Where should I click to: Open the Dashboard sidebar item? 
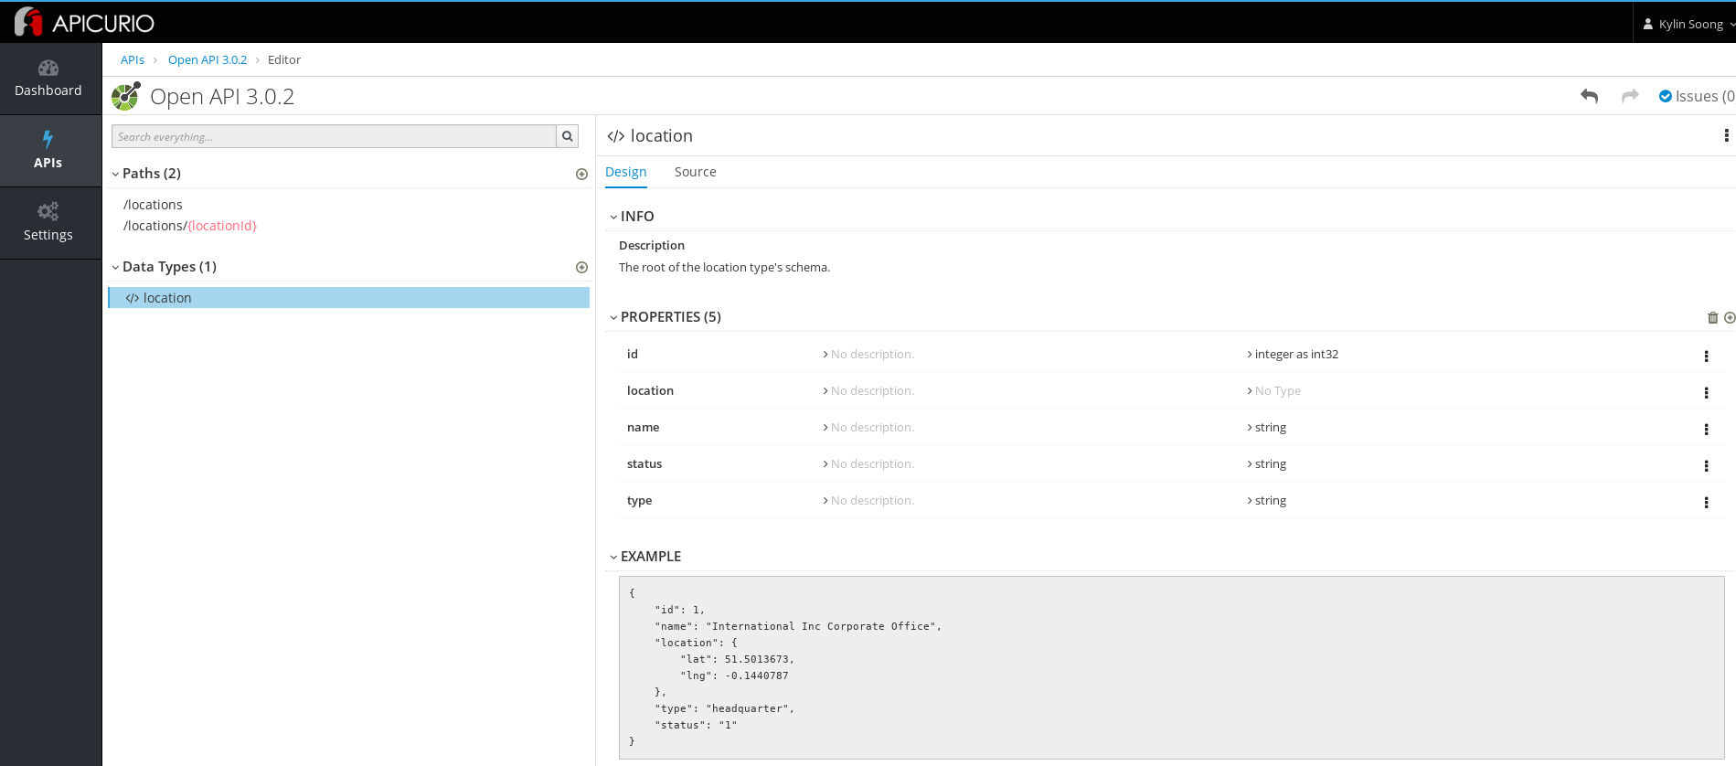click(x=48, y=79)
